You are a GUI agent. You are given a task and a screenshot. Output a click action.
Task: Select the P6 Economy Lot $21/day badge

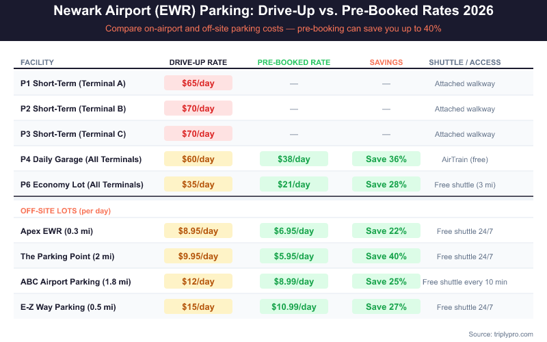click(294, 184)
